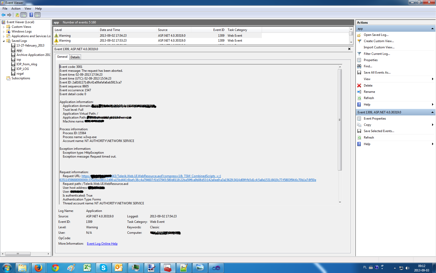Click Refresh under Event 1309 actions
Viewport: 436px width, 273px height.
[369, 138]
